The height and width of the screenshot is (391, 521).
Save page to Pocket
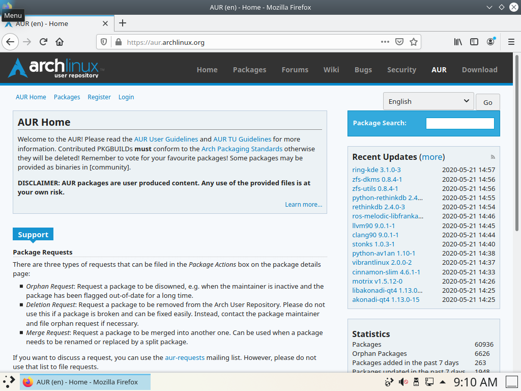(399, 42)
